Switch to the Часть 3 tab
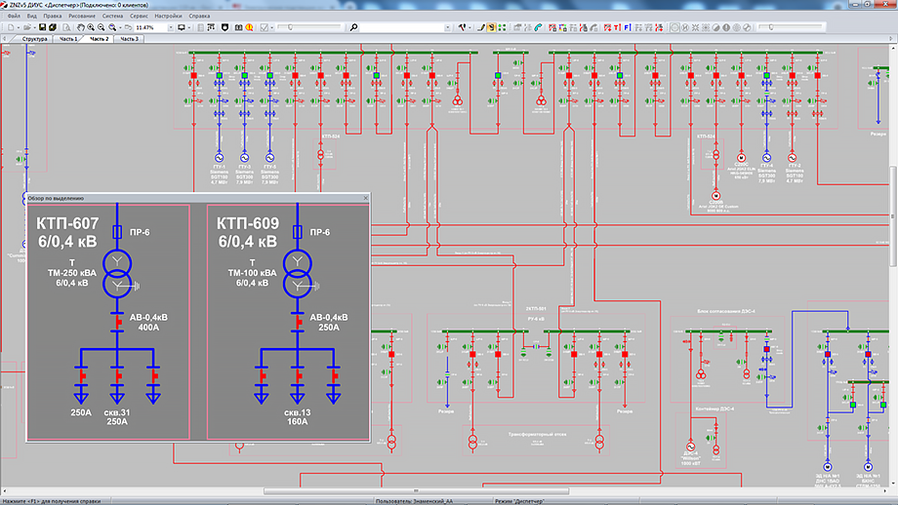 129,39
